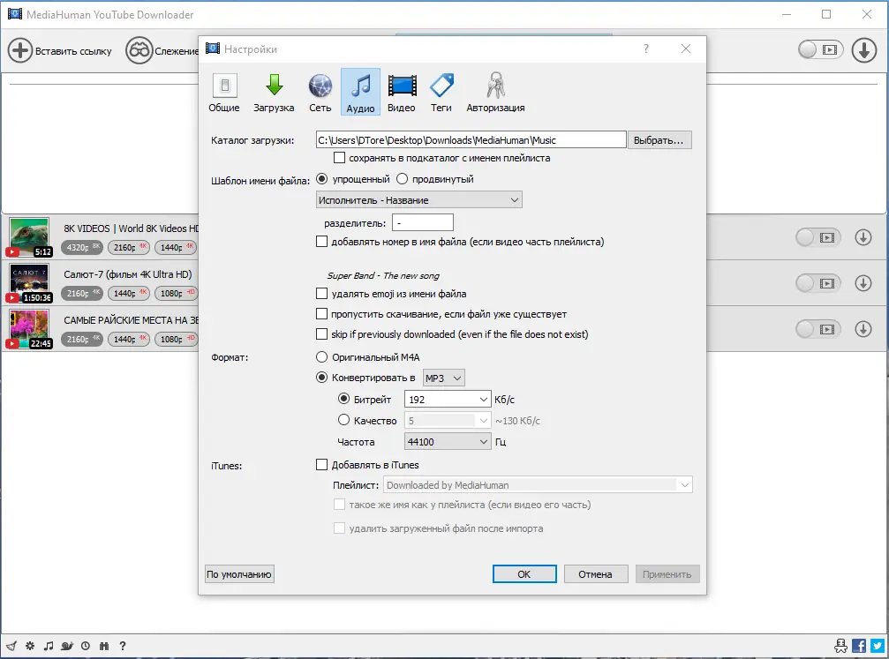The image size is (889, 659).
Task: Enable removing emoji from file name
Action: pos(321,294)
